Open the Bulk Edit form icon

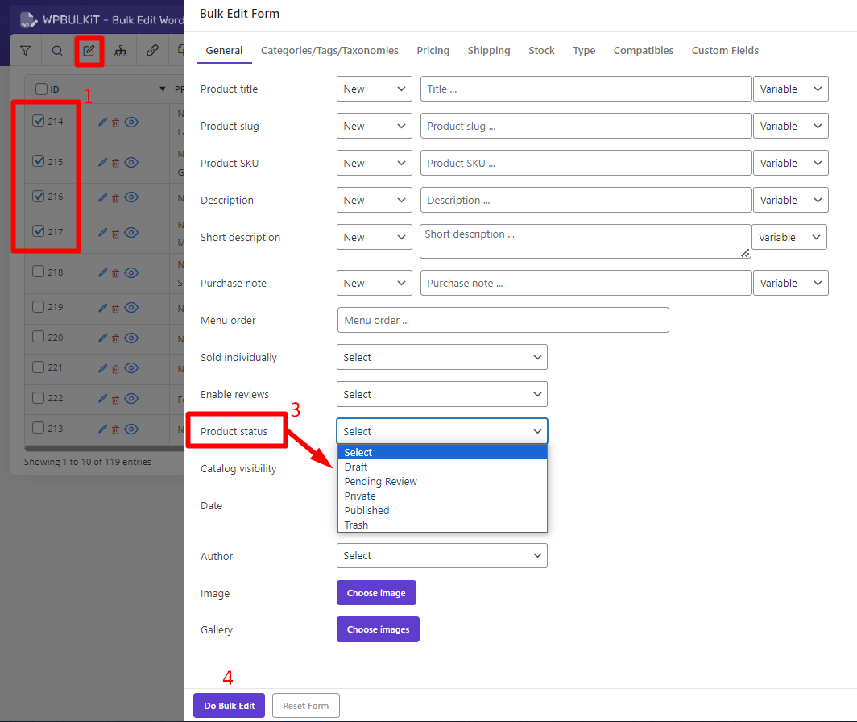point(89,50)
